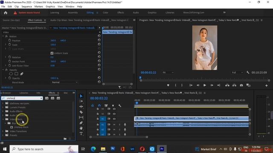
Task: Add marker button in timeline header
Action: [x=113, y=105]
